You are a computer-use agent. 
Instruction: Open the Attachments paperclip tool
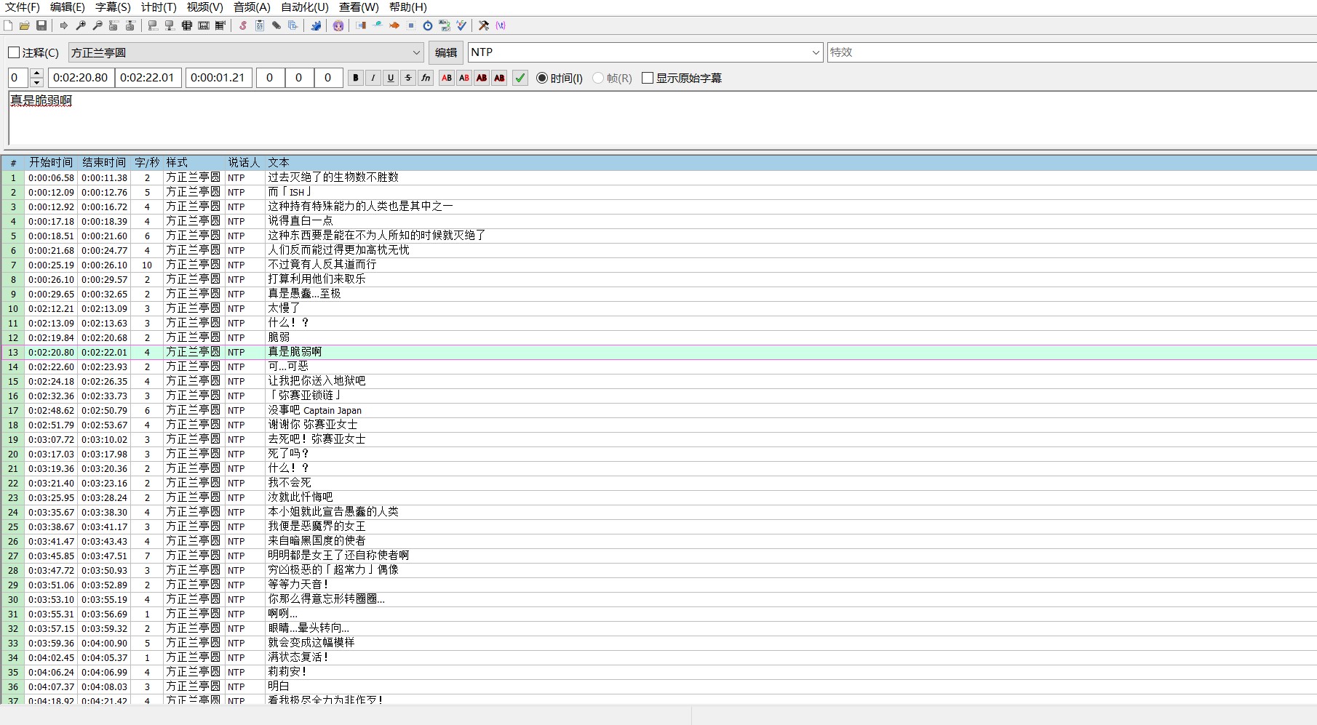tap(276, 25)
